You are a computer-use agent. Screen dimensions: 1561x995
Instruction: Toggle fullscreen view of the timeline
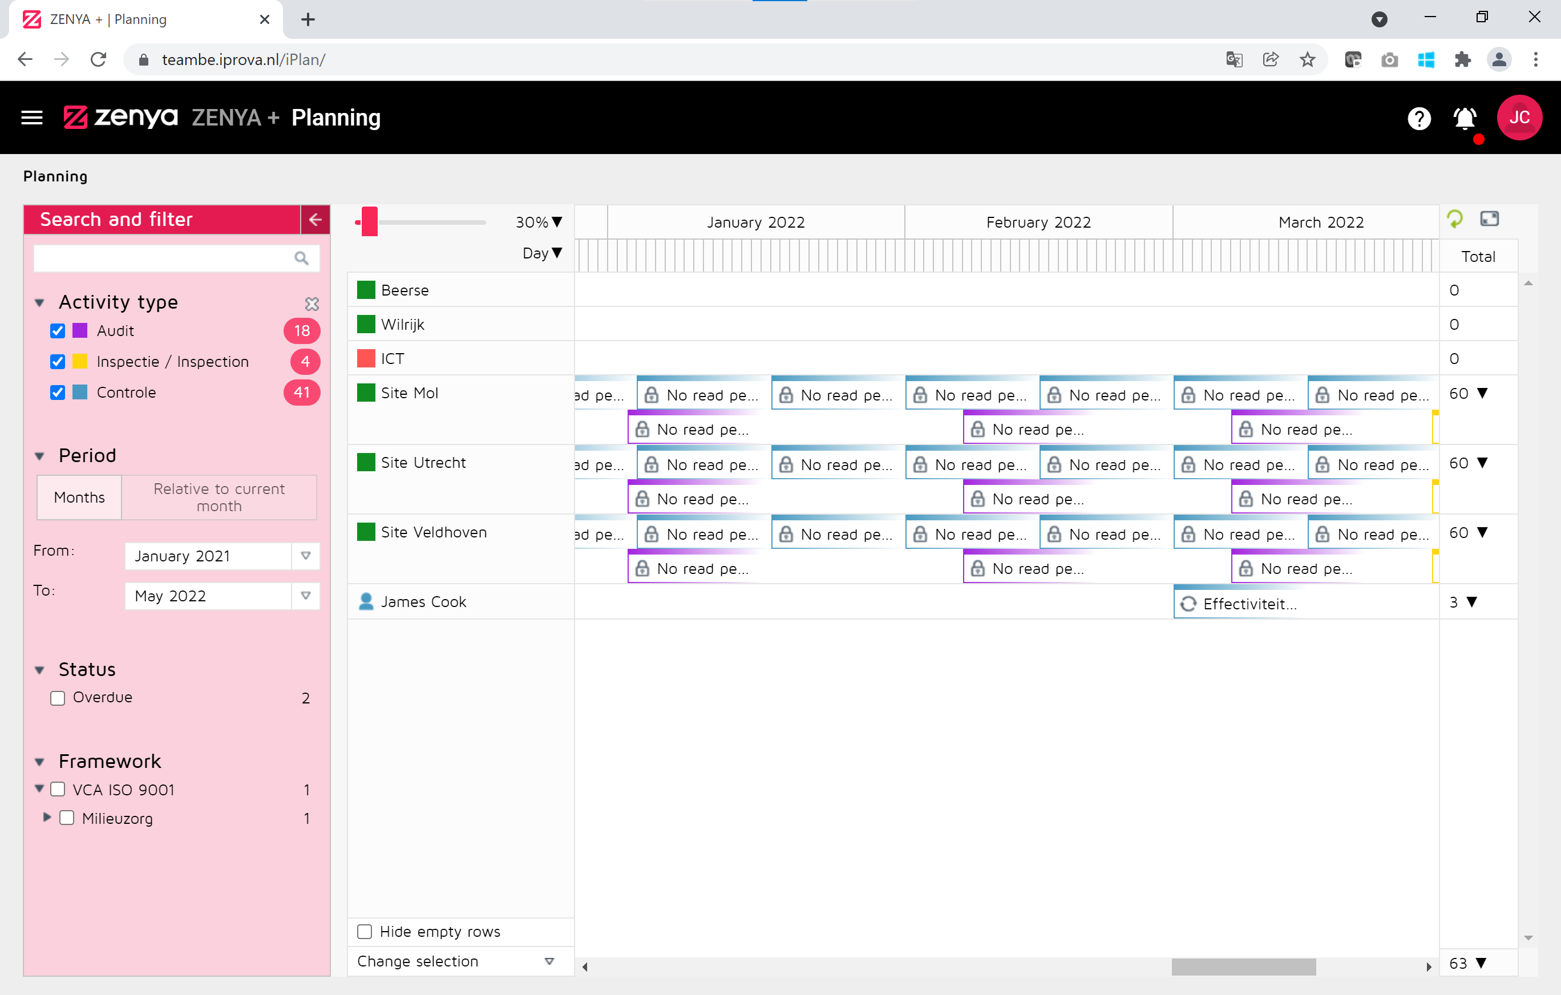1489,220
